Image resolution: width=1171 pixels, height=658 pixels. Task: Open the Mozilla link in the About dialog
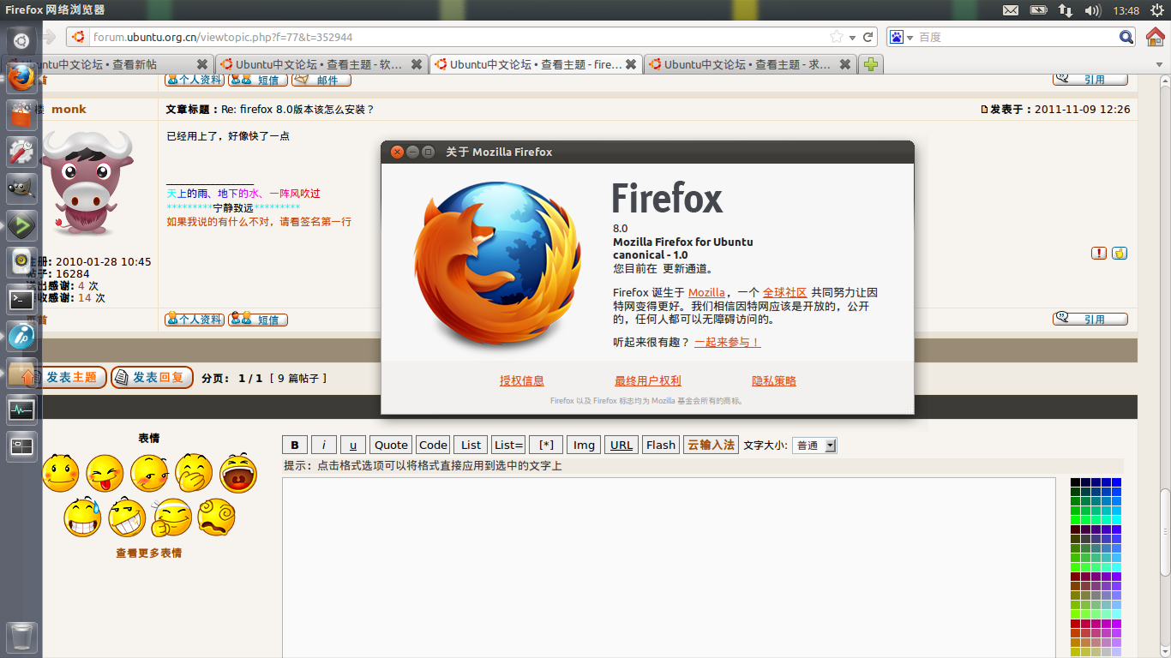coord(706,293)
